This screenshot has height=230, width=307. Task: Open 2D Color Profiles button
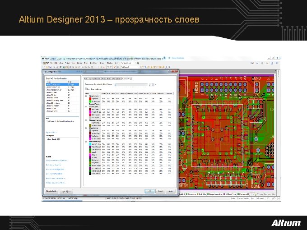[51, 191]
